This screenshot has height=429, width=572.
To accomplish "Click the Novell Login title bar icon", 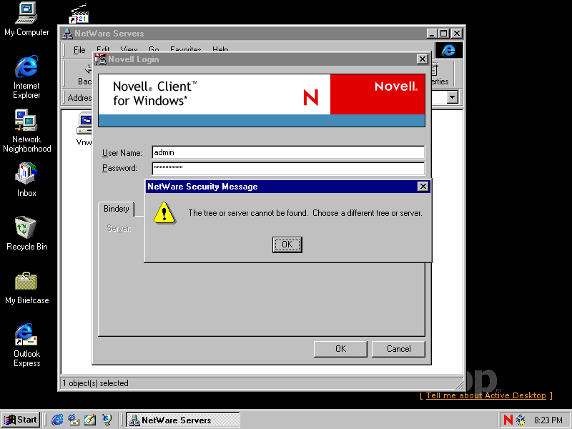I will (100, 59).
